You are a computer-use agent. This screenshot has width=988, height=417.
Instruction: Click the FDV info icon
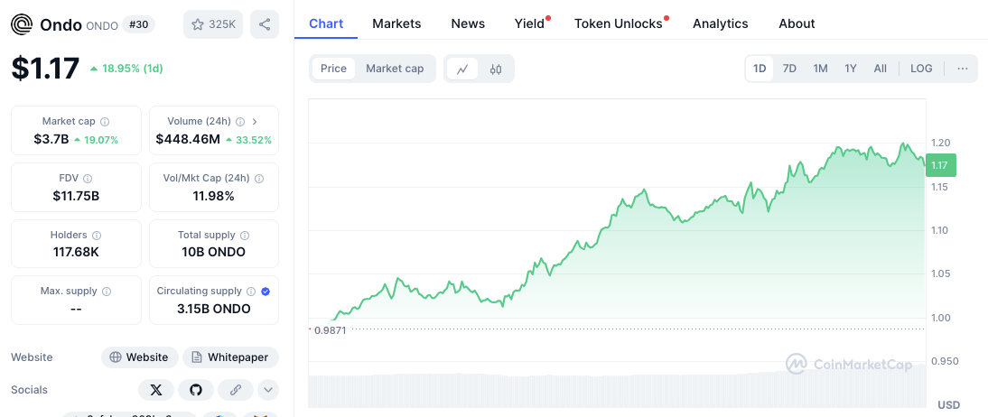(88, 179)
